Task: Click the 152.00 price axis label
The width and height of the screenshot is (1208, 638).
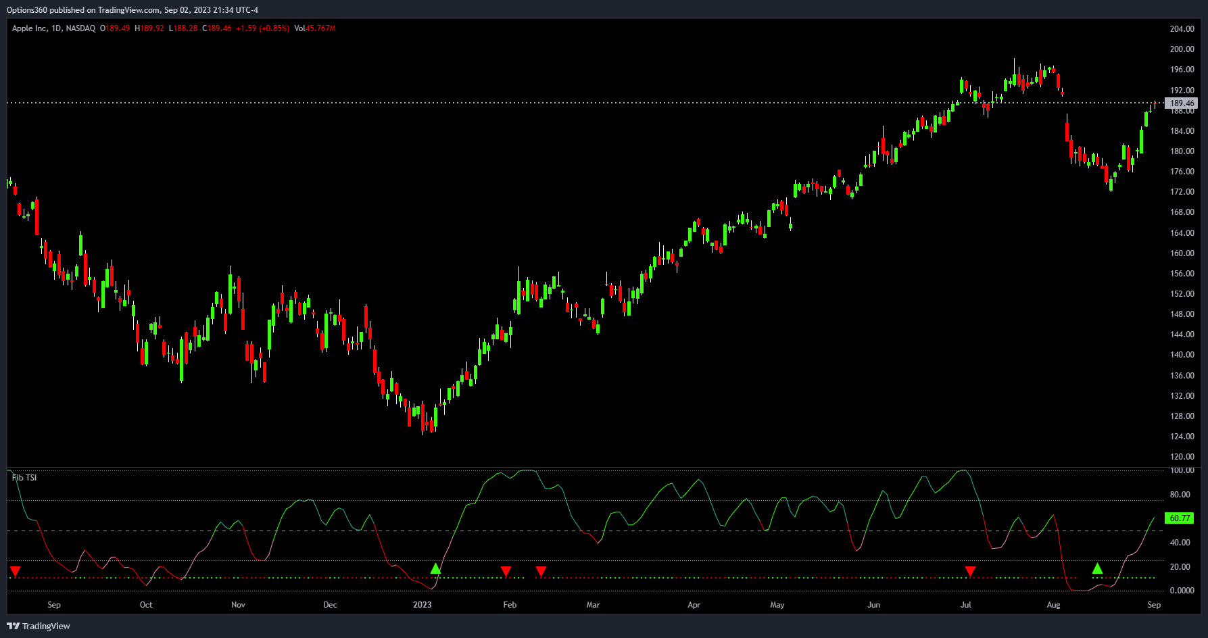Action: [1182, 294]
